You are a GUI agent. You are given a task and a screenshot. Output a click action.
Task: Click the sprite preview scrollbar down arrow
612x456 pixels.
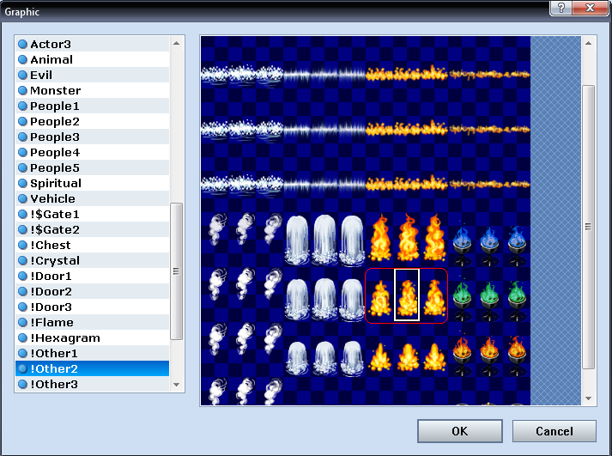coord(589,398)
